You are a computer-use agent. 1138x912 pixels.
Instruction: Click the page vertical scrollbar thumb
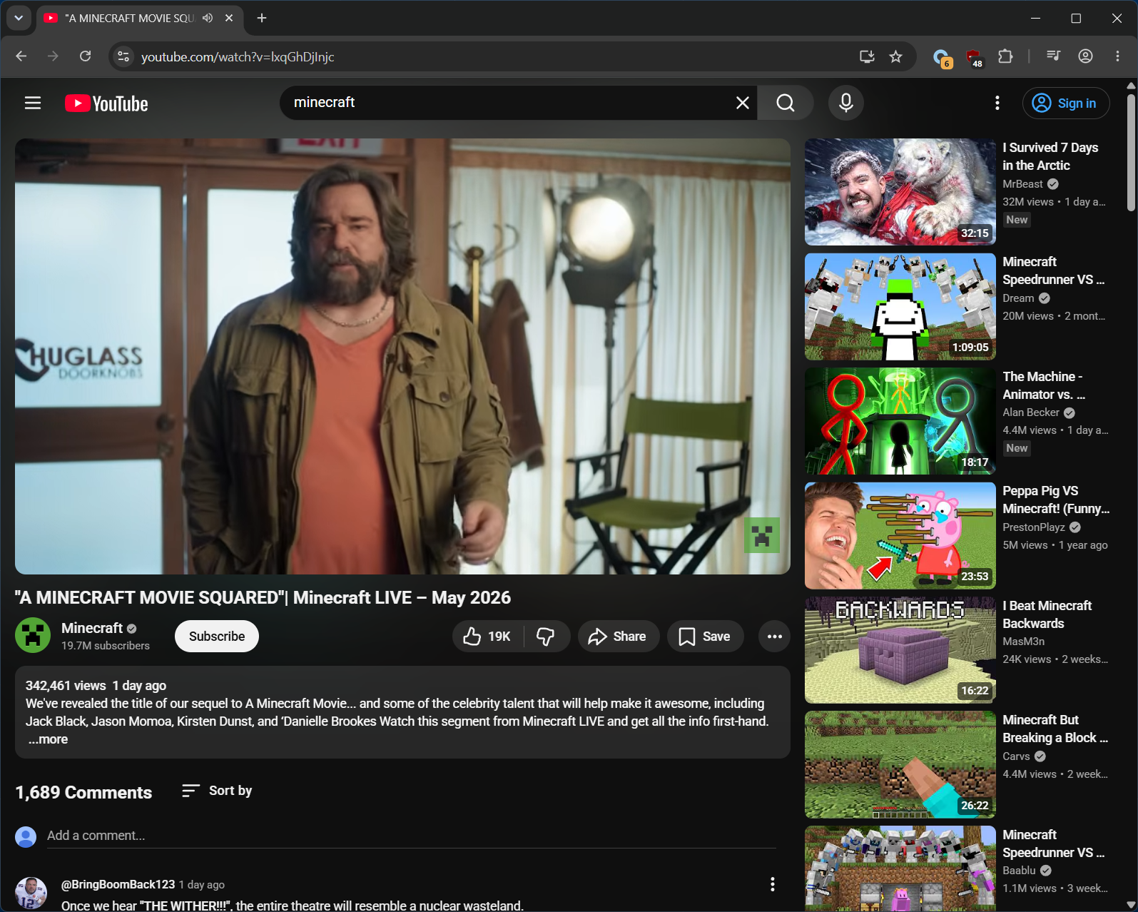click(x=1130, y=152)
